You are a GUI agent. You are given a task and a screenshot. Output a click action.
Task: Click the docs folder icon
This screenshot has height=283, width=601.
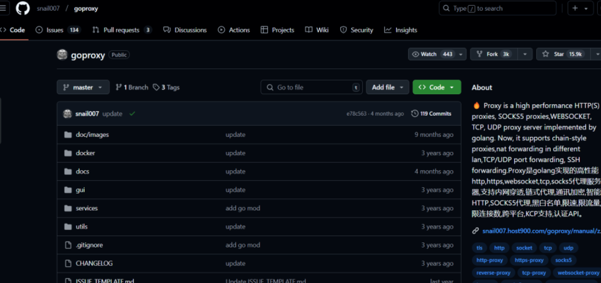pos(68,171)
